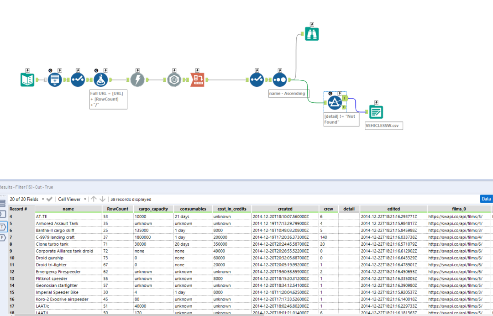This screenshot has width=493, height=316.
Task: Select the Browse tool with binoculars icon
Action: [x=312, y=33]
